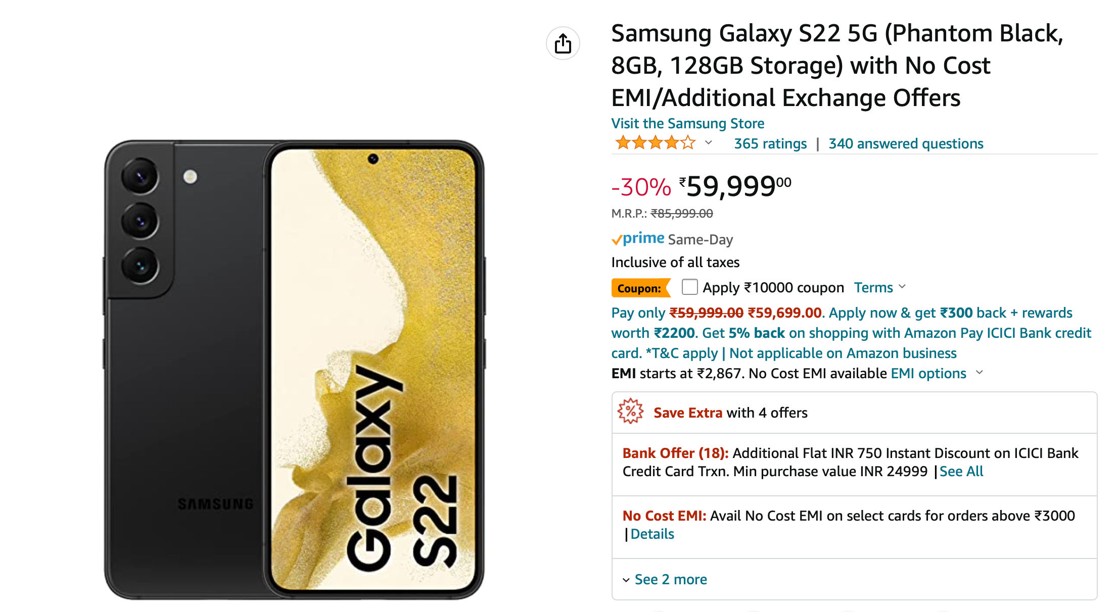The image size is (1118, 612).
Task: Click the star rating icons
Action: [x=656, y=143]
